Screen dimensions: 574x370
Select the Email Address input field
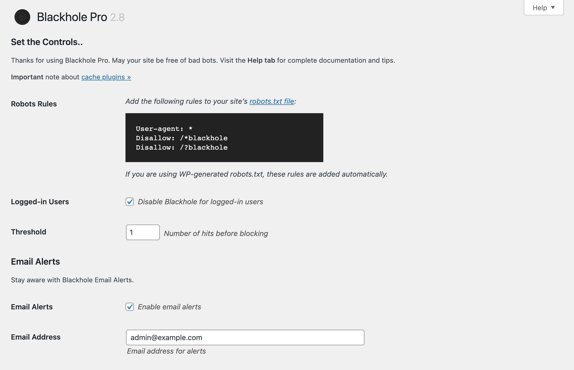pos(245,337)
